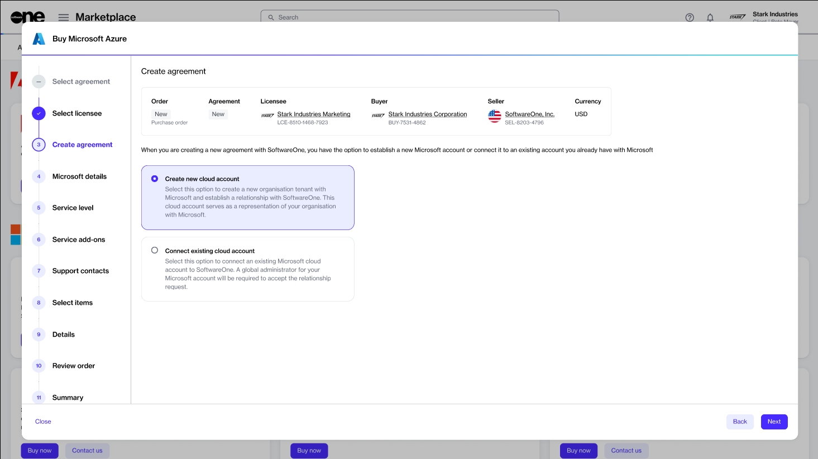Click the Close link
Image resolution: width=818 pixels, height=459 pixels.
point(43,422)
